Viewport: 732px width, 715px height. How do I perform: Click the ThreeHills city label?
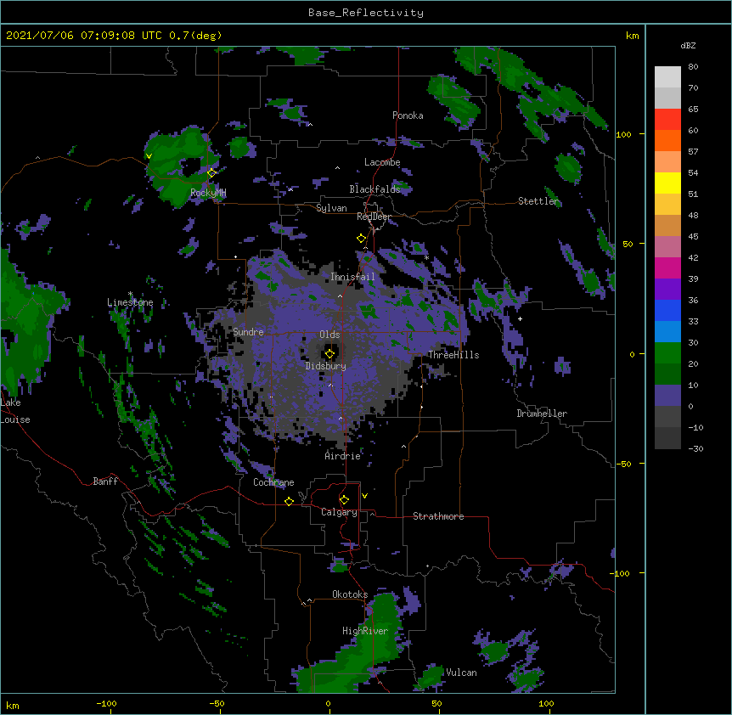click(453, 355)
